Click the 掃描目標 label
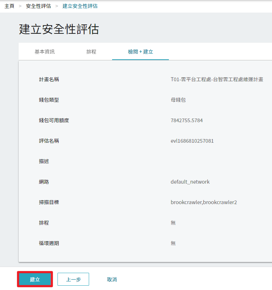 (49, 202)
